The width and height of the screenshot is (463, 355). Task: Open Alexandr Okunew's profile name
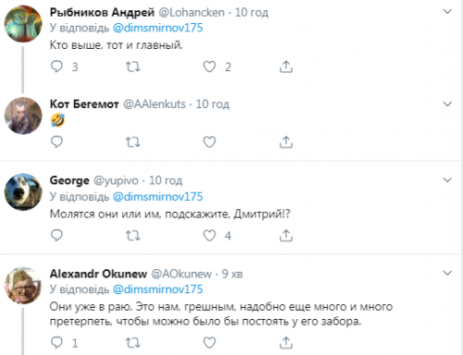[98, 274]
